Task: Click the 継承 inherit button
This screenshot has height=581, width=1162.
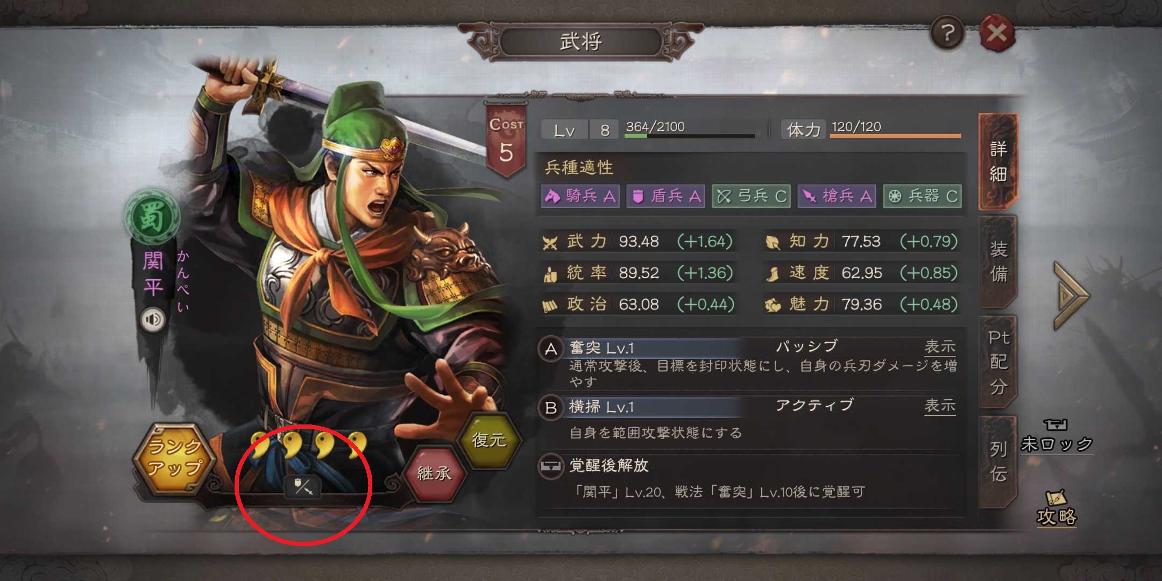Action: coord(435,473)
